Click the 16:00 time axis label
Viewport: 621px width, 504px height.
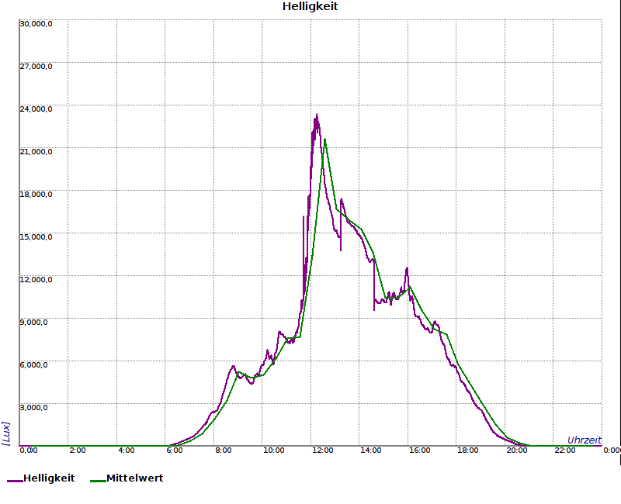click(x=419, y=450)
